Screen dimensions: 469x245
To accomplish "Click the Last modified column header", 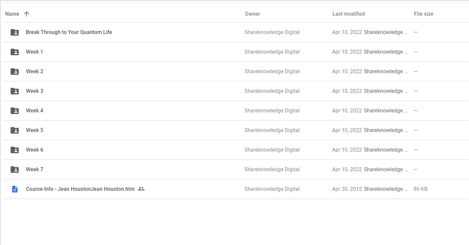I will click(x=348, y=14).
